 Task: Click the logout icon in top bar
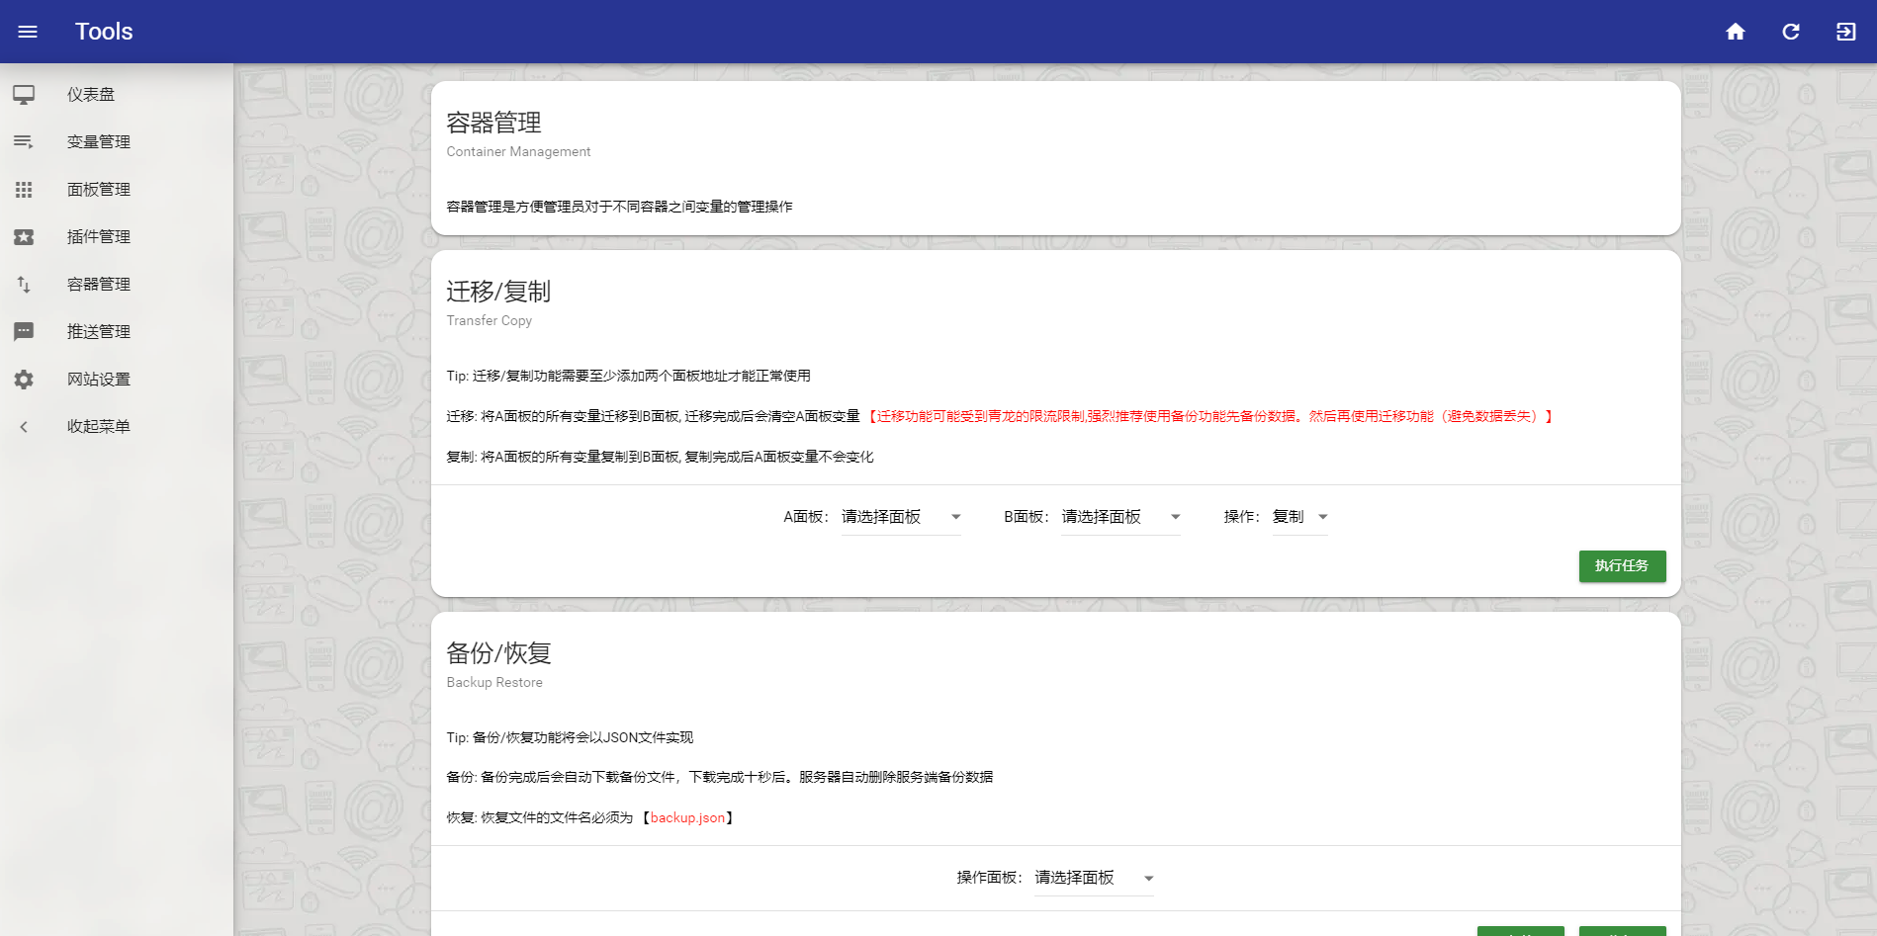point(1846,32)
